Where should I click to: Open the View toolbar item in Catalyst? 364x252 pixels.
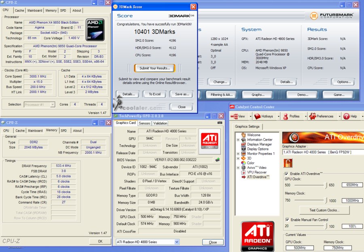(x=238, y=116)
